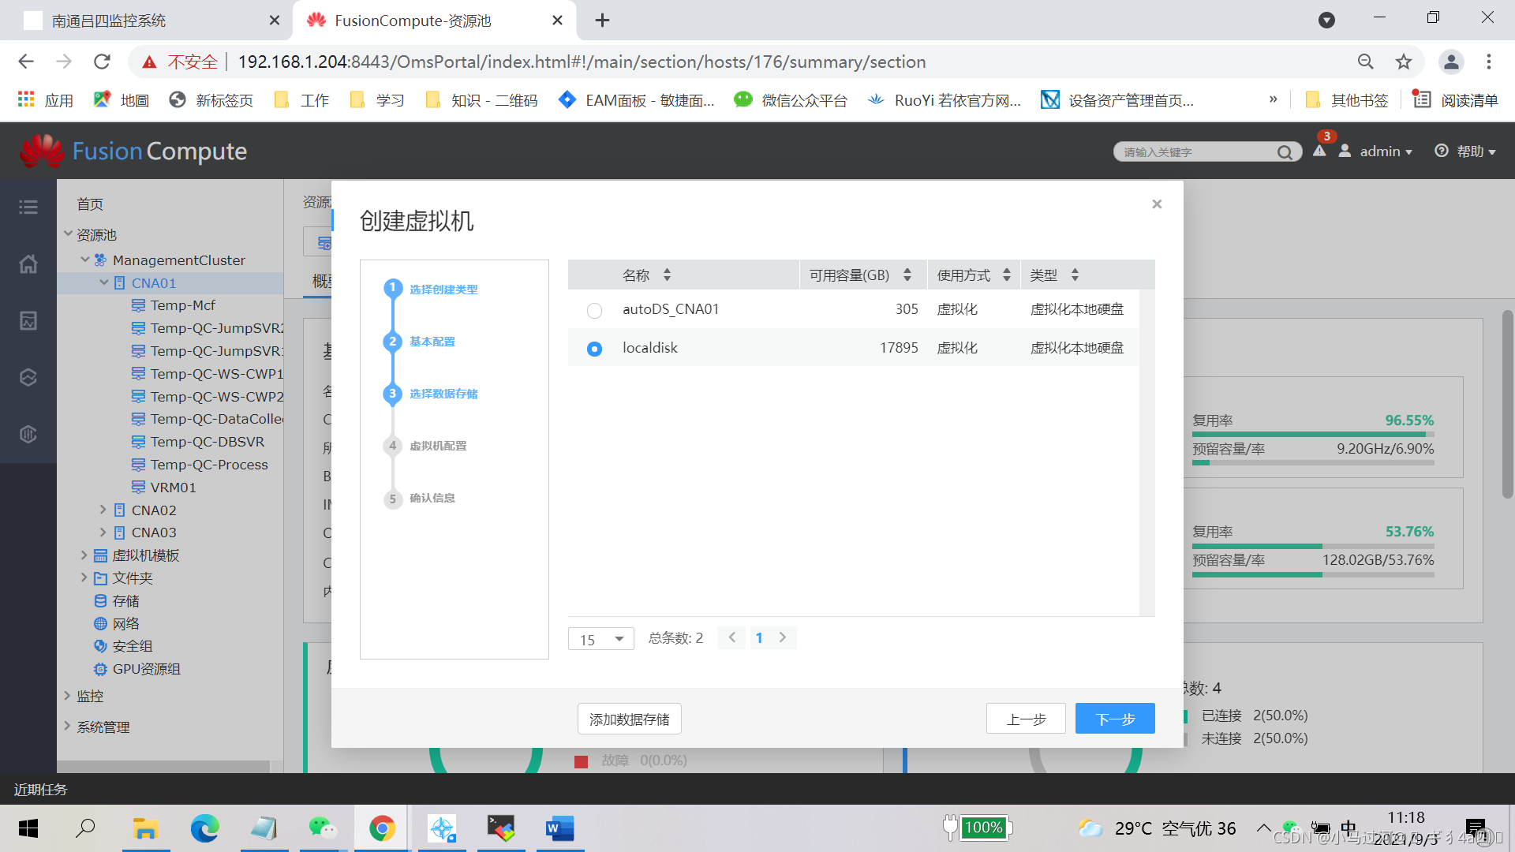The width and height of the screenshot is (1515, 852).
Task: Select the autoDS_CNA01 datastore radio button
Action: point(594,310)
